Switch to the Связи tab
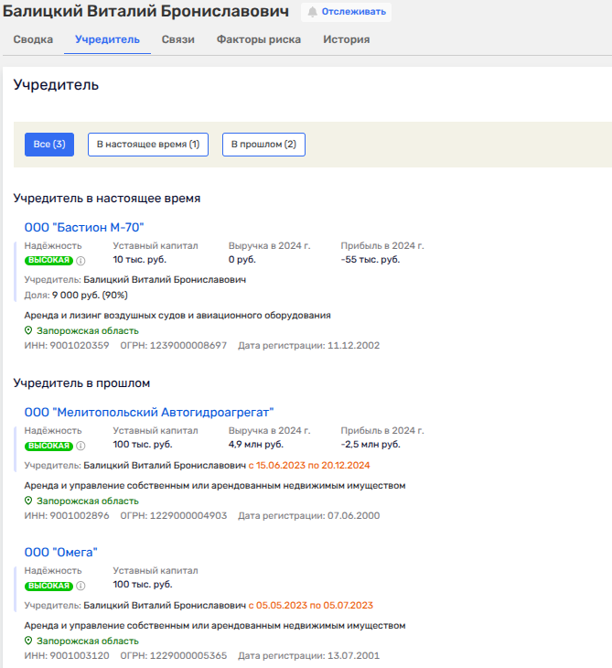612x668 pixels. pyautogui.click(x=177, y=40)
